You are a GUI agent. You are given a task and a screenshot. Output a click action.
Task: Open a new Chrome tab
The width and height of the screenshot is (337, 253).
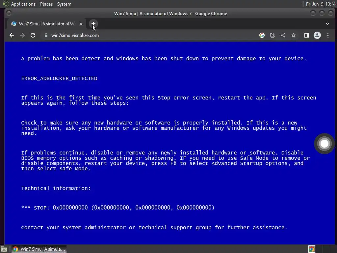93,24
